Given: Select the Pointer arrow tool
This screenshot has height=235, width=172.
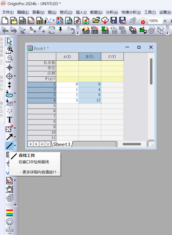Looking at the screenshot, I should pos(9,42).
